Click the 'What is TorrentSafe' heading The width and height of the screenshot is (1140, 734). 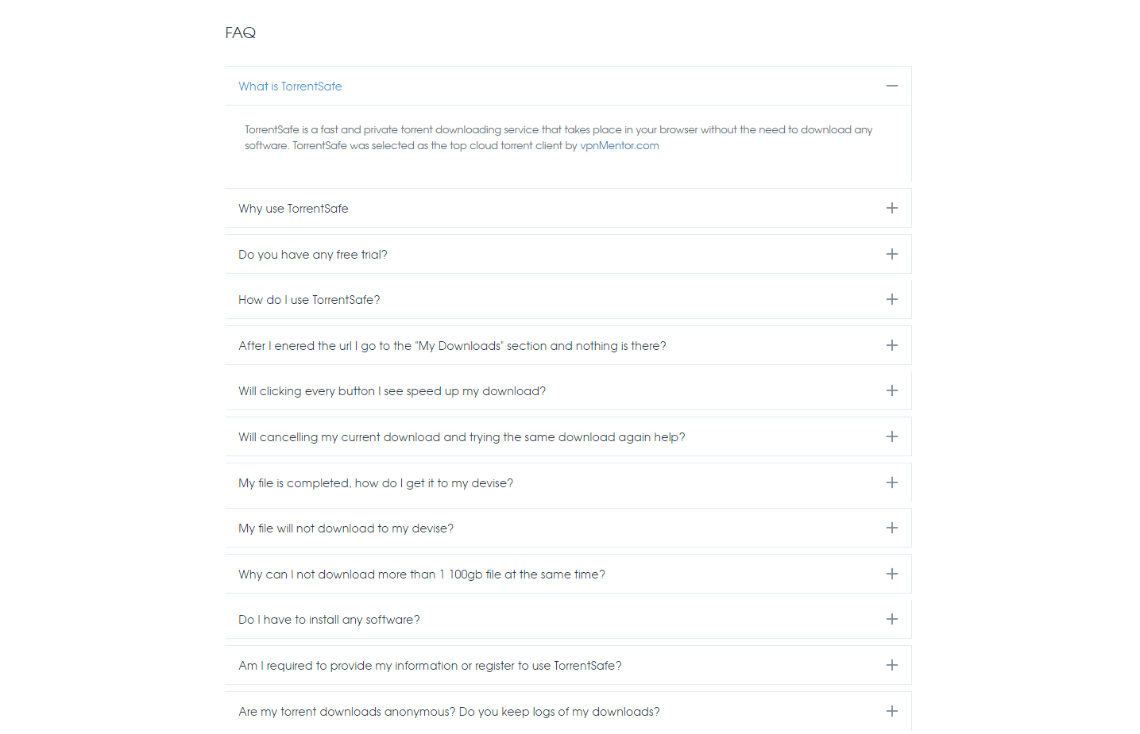coord(290,86)
